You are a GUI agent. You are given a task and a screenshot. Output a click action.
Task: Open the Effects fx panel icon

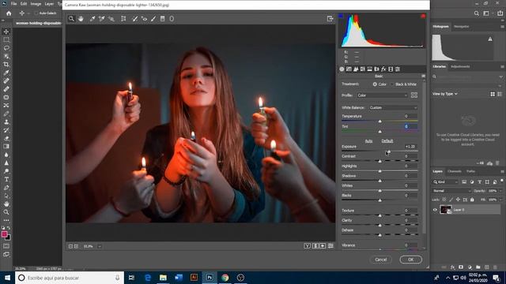(383, 69)
